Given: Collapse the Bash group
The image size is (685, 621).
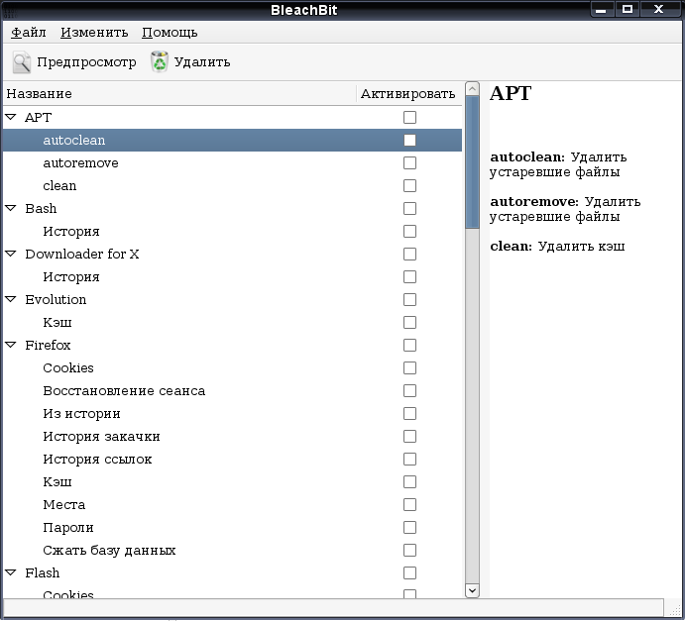Looking at the screenshot, I should coord(11,208).
